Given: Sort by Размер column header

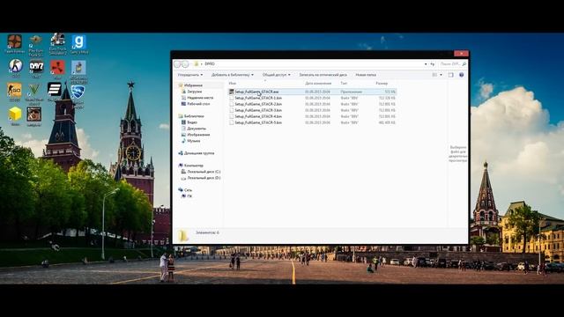Looking at the screenshot, I should pyautogui.click(x=382, y=84).
